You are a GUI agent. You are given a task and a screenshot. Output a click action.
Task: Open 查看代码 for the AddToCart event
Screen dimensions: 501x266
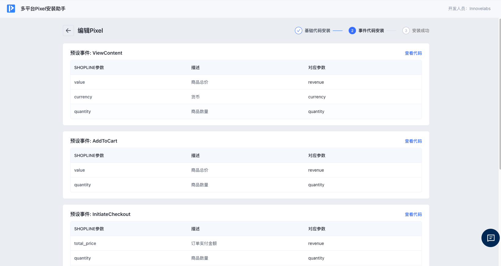tap(413, 141)
